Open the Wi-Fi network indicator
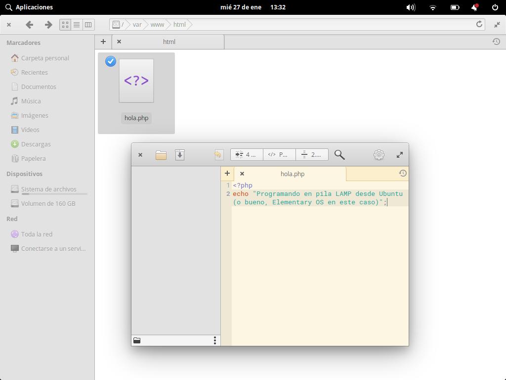The image size is (506, 380). tap(433, 7)
